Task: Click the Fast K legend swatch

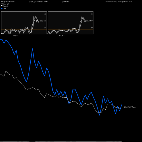Action: (2, 6)
